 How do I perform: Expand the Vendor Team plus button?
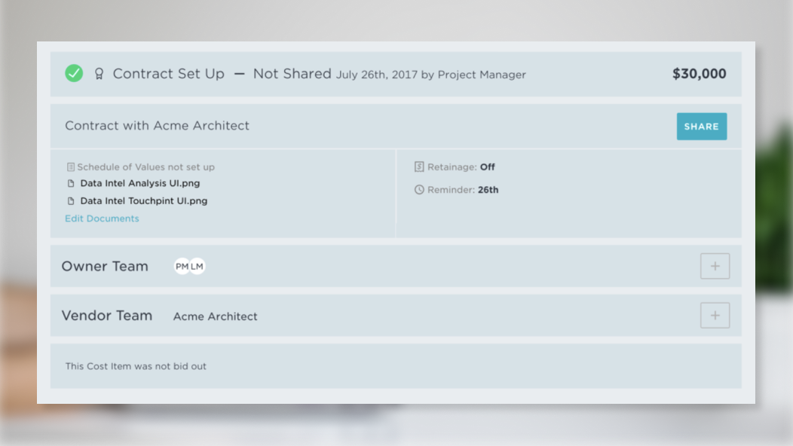click(715, 315)
